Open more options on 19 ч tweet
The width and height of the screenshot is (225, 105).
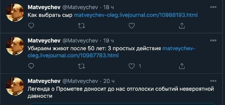click(213, 41)
